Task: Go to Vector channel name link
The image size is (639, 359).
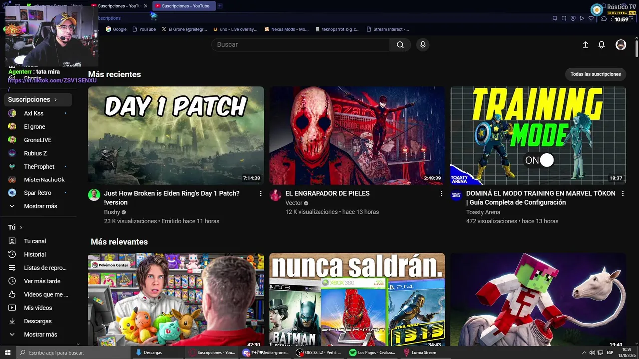Action: [294, 203]
